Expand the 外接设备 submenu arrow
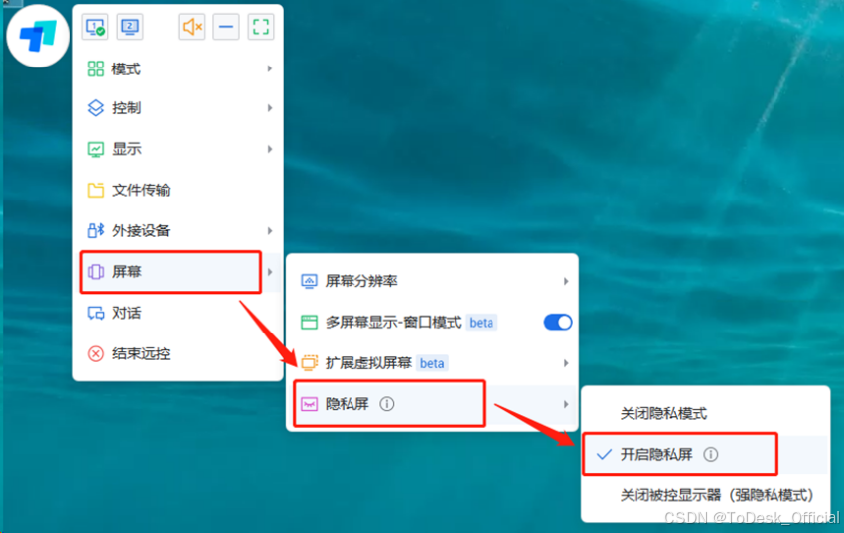Viewport: 844px width, 533px height. click(x=270, y=230)
